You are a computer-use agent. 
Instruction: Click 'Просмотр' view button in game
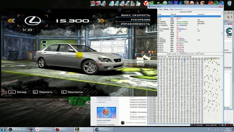[x=72, y=92]
